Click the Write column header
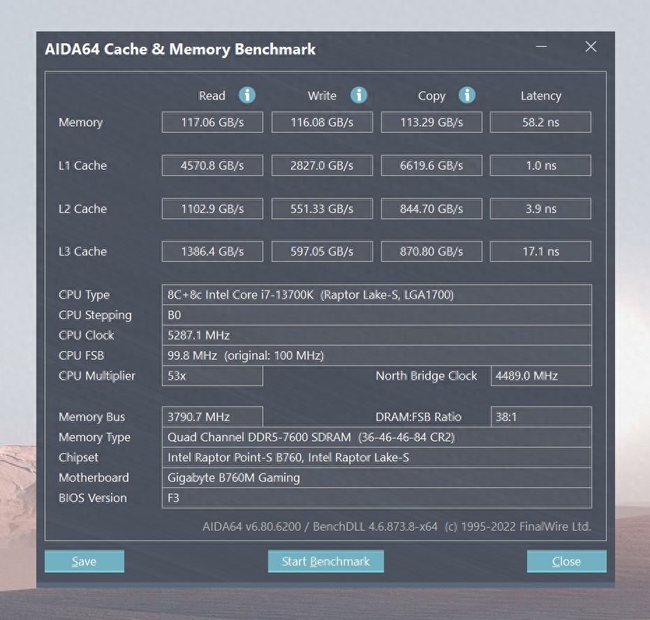 [x=322, y=96]
